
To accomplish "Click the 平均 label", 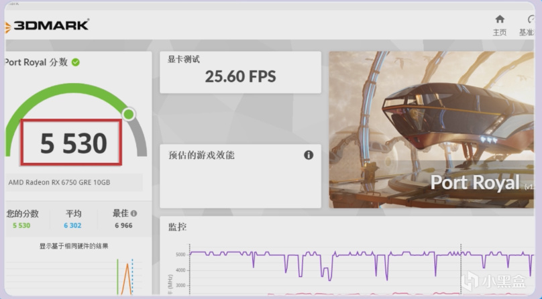I will click(x=74, y=214).
